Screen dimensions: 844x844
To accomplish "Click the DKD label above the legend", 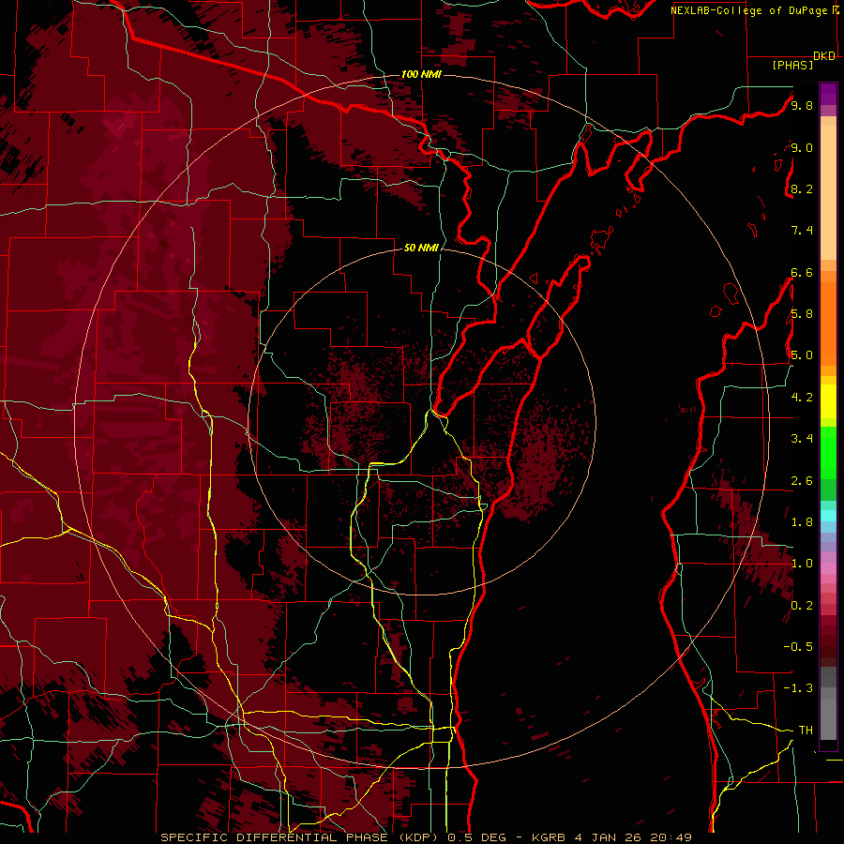I will coord(824,56).
